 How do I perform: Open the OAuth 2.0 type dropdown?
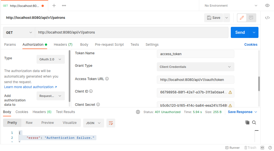[51, 59]
